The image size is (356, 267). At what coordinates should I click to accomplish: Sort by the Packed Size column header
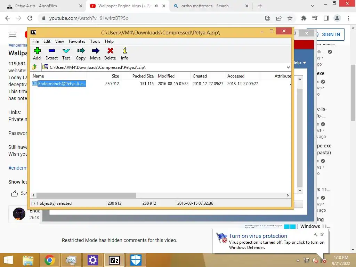pos(138,76)
